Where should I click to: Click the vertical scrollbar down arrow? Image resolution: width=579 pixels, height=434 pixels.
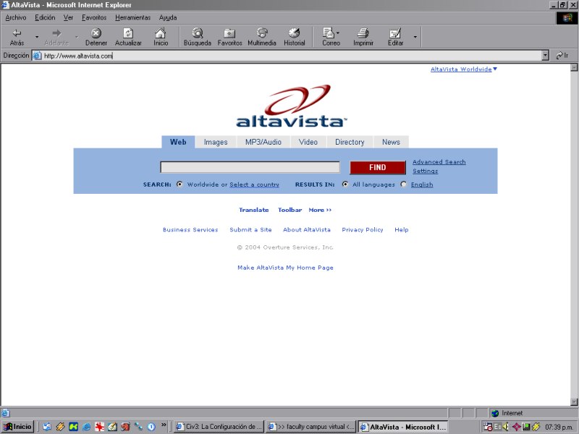pyautogui.click(x=574, y=401)
